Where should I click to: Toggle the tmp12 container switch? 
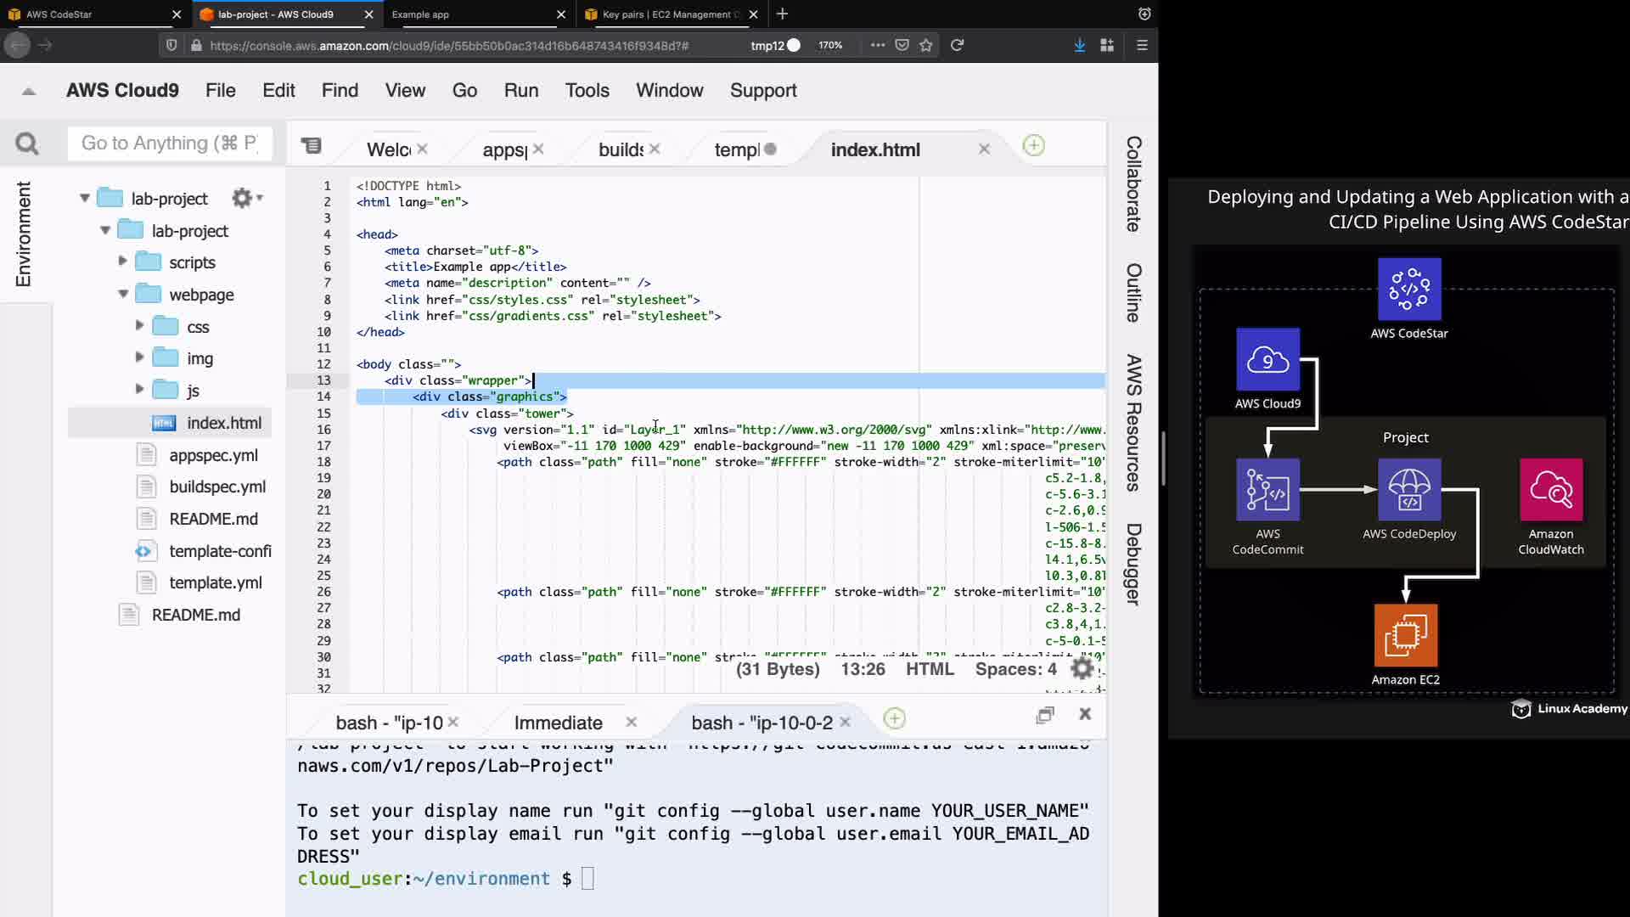[794, 45]
